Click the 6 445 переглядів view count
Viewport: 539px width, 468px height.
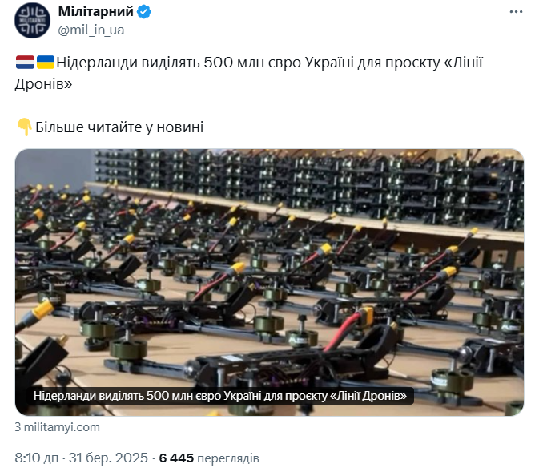click(209, 458)
